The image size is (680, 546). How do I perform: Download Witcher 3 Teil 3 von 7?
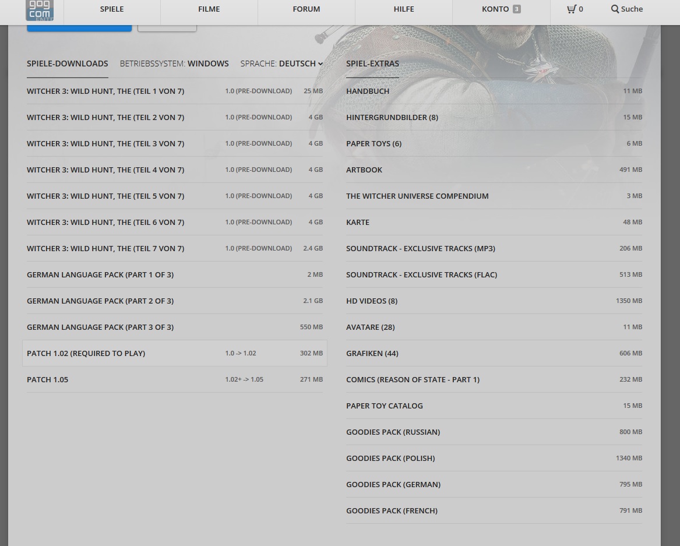click(x=175, y=143)
